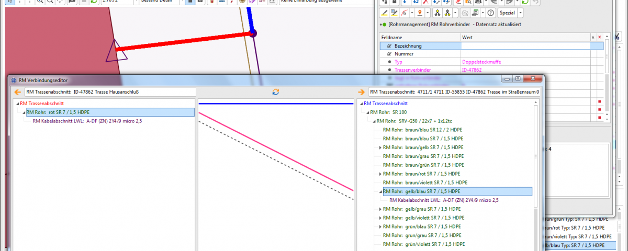The image size is (628, 251).
Task: Collapse the gelb/blau SR 7 pipe node
Action: click(380, 191)
